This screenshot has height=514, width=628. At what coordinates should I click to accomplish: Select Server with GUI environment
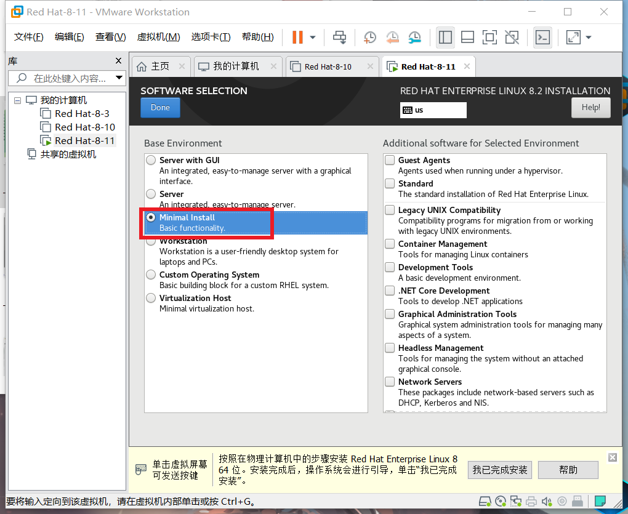[x=151, y=160]
